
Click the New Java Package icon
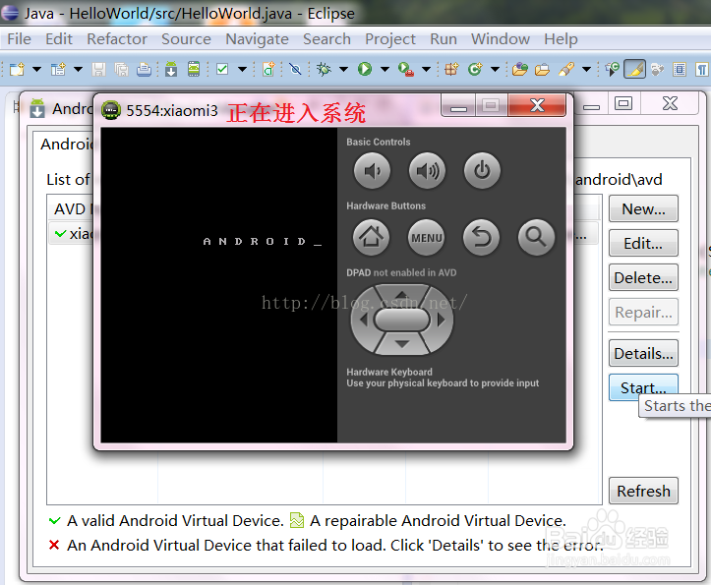(x=451, y=70)
